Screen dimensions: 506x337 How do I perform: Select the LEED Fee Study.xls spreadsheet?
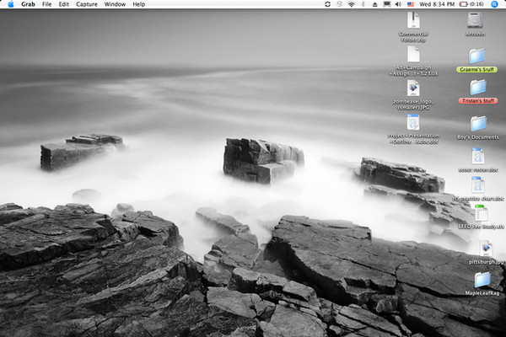pos(482,212)
